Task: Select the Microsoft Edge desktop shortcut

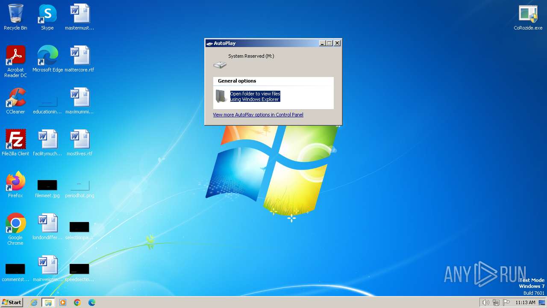Action: [47, 59]
